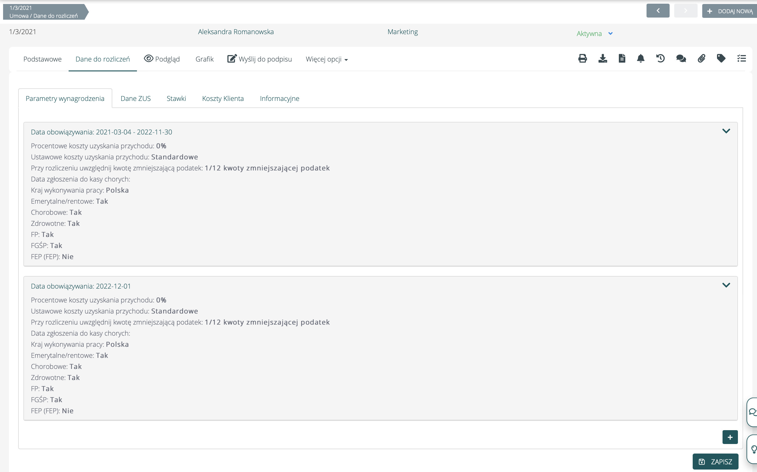Screen dimensions: 757x472
Task: Open the comments chat bubbles icon
Action: pyautogui.click(x=681, y=59)
